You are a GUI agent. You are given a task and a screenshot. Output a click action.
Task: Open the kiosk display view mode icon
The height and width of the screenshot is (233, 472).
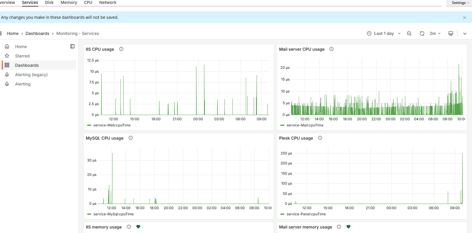click(x=450, y=33)
